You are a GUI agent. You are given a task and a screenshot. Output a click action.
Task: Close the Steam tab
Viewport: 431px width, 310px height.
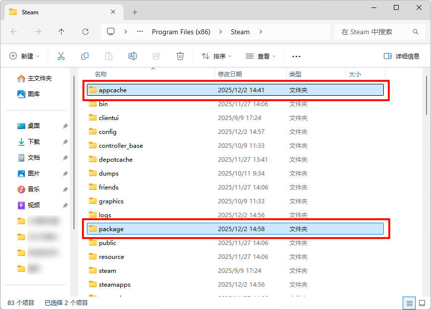113,12
